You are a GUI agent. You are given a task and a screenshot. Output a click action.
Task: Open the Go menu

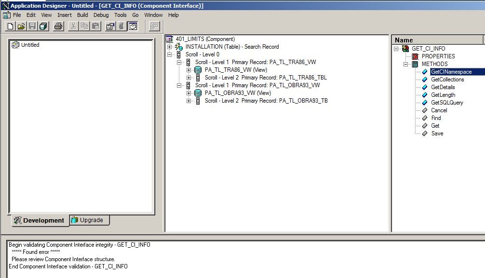coord(135,15)
